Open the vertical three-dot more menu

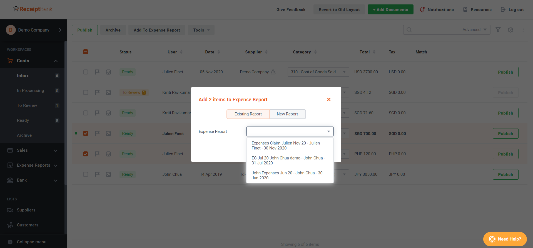pyautogui.click(x=523, y=30)
